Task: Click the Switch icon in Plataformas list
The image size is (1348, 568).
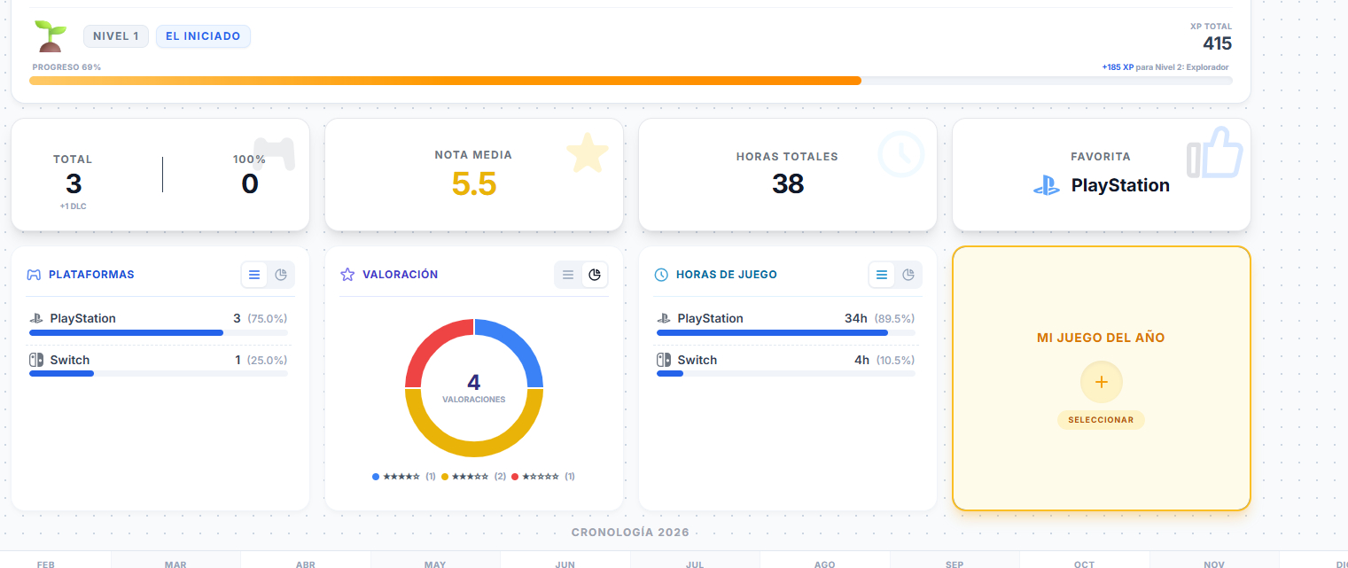Action: tap(36, 360)
